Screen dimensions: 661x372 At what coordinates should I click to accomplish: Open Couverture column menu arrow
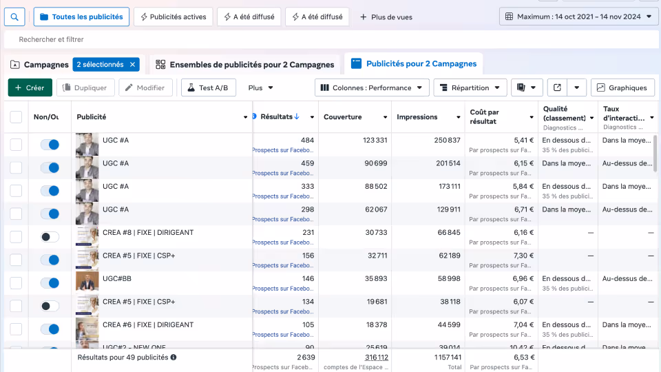[386, 117]
